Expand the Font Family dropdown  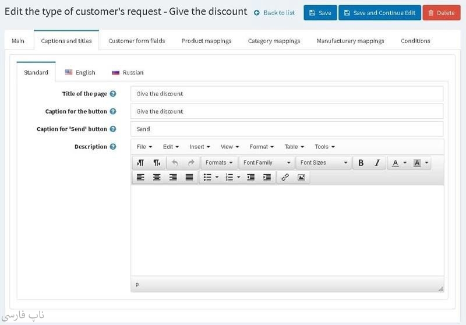(266, 163)
